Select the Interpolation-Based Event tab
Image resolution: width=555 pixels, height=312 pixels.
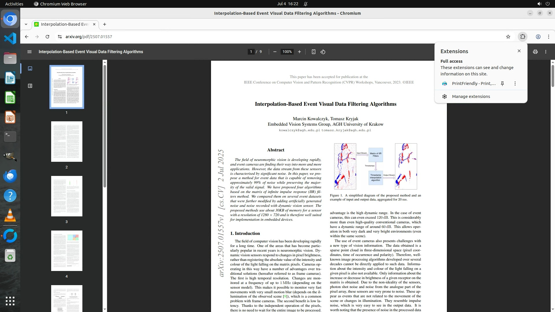(x=64, y=24)
